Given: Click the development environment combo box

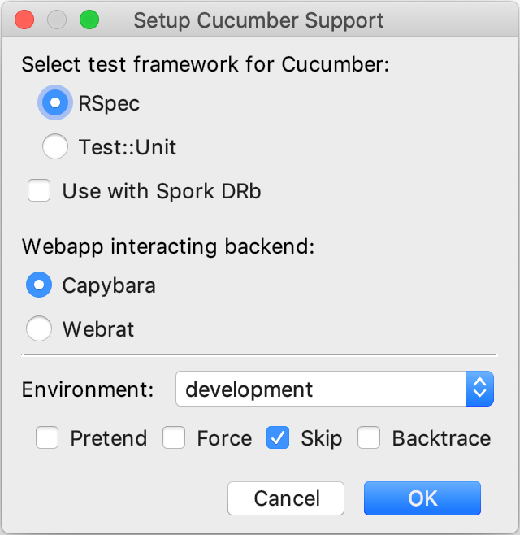Looking at the screenshot, I should click(321, 389).
